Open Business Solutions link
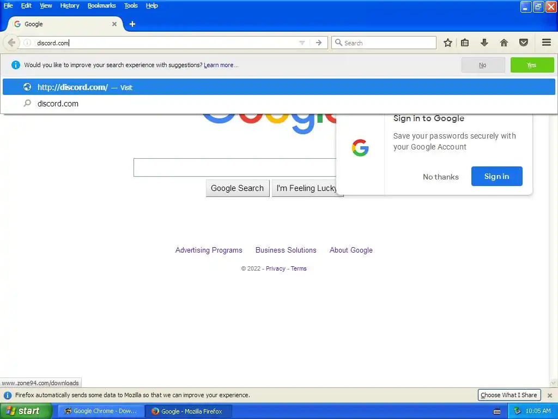 pyautogui.click(x=286, y=250)
